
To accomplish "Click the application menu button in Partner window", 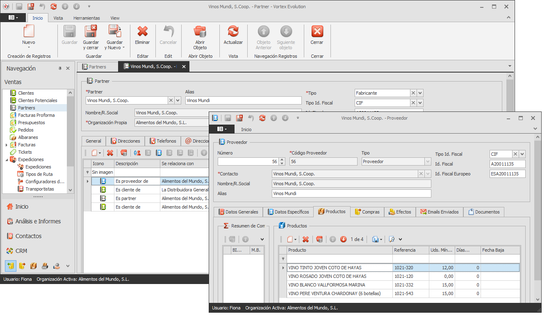I will click(x=13, y=18).
